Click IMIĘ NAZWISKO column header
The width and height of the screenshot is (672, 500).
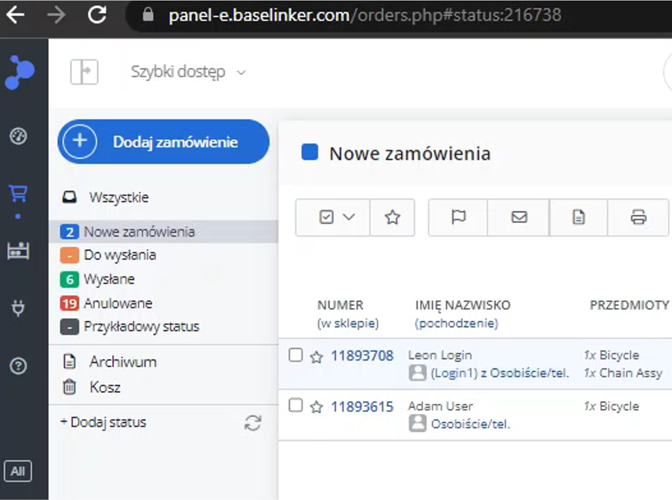click(x=463, y=305)
